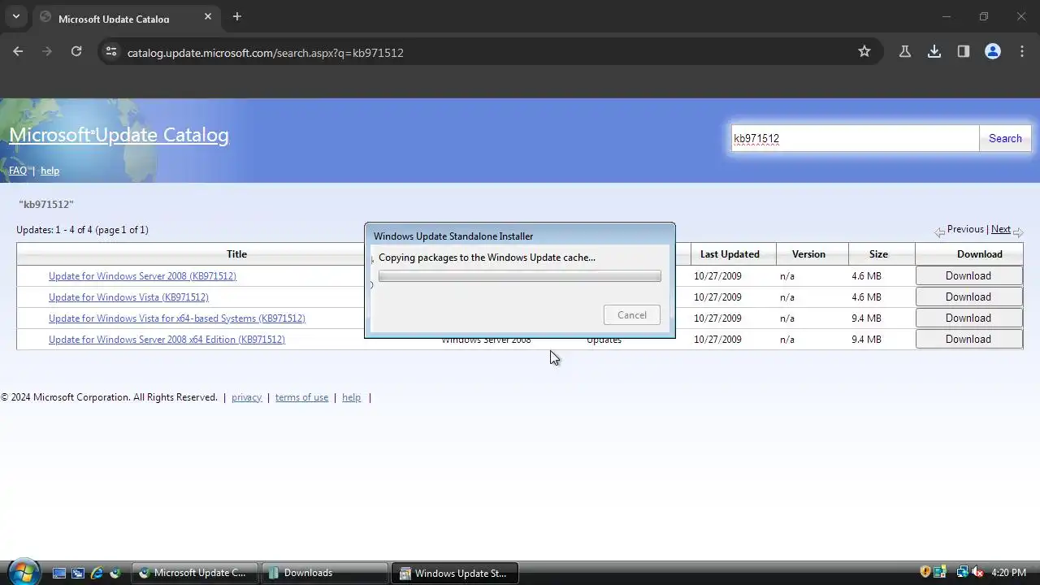Download the Vista x64-based 9.4 MB update
The height and width of the screenshot is (585, 1040).
pyautogui.click(x=968, y=318)
